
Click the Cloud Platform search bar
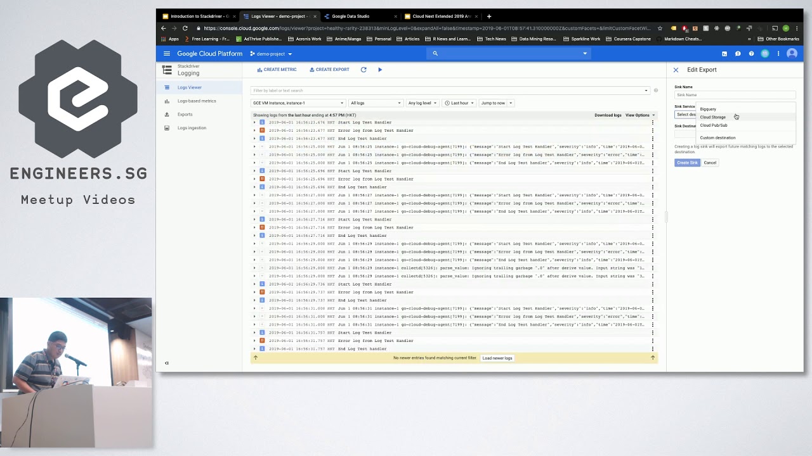pyautogui.click(x=509, y=54)
